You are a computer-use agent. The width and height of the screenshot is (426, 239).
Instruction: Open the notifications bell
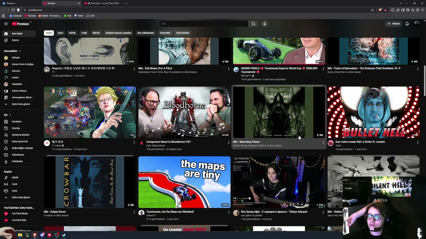click(x=407, y=24)
